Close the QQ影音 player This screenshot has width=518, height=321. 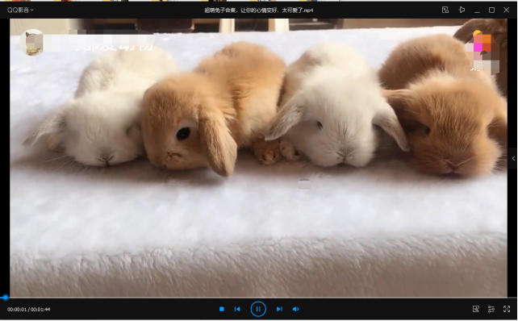click(x=507, y=10)
